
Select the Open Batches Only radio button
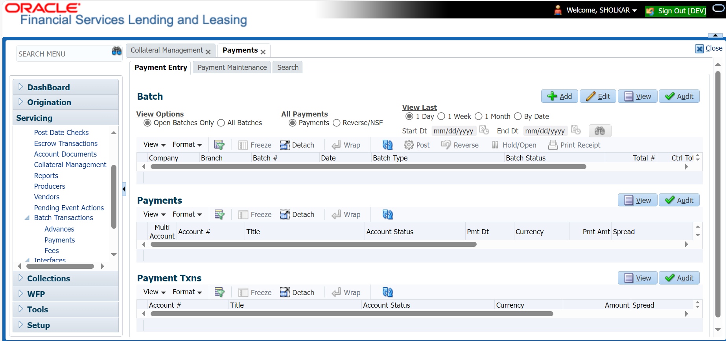[x=147, y=123]
